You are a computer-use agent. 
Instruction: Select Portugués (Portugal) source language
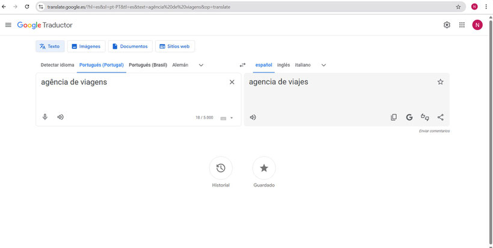pyautogui.click(x=102, y=65)
